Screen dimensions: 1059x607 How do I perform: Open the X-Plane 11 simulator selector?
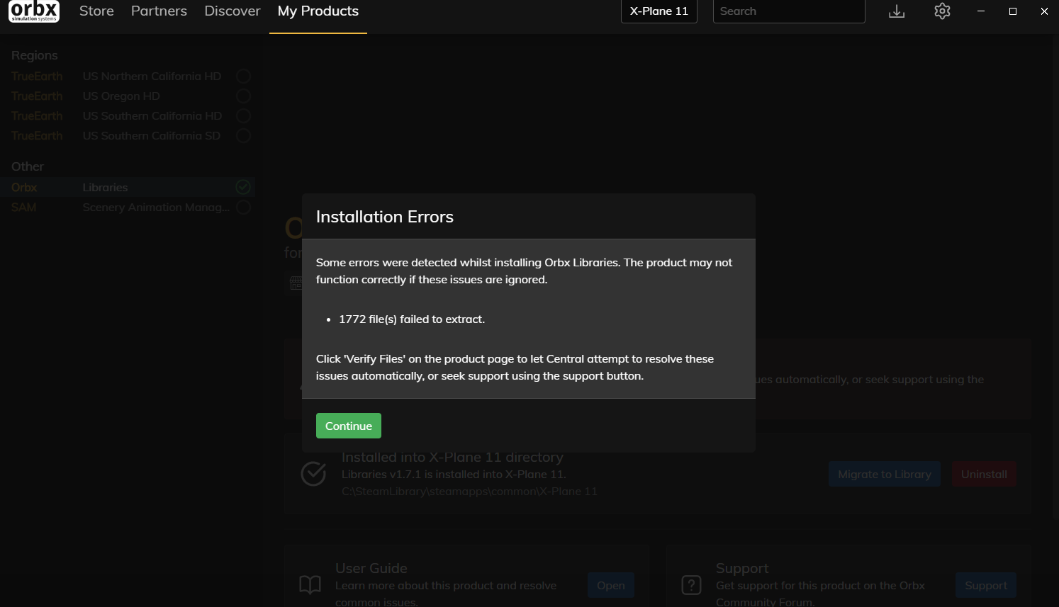(x=659, y=11)
